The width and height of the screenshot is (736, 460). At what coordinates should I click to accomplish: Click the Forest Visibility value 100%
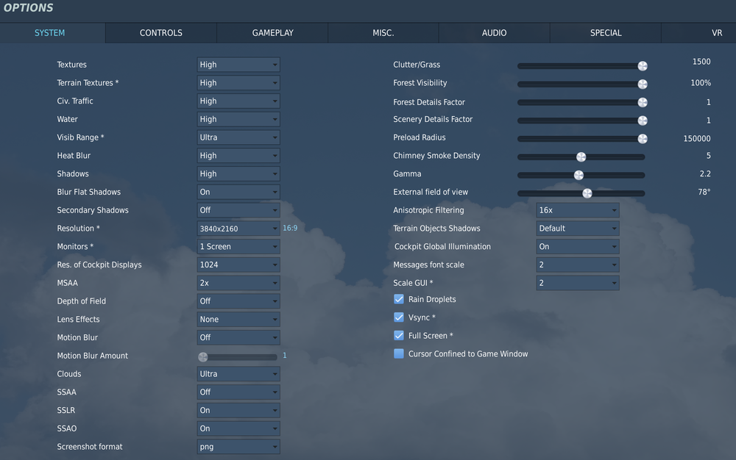(x=701, y=83)
